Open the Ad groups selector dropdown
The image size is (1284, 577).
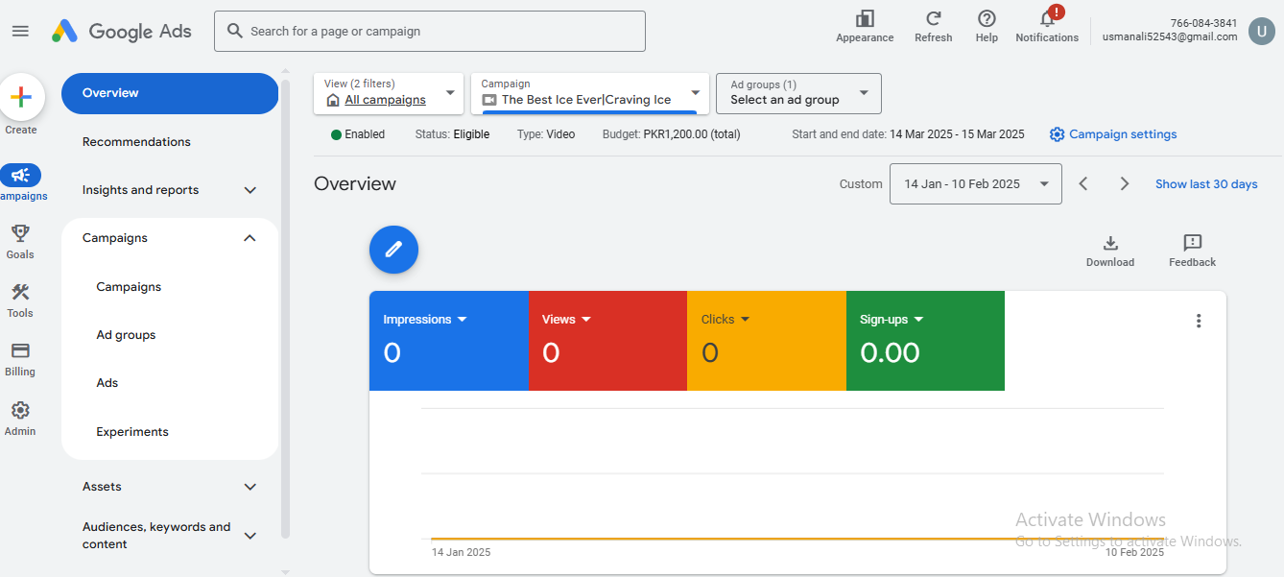click(x=798, y=93)
